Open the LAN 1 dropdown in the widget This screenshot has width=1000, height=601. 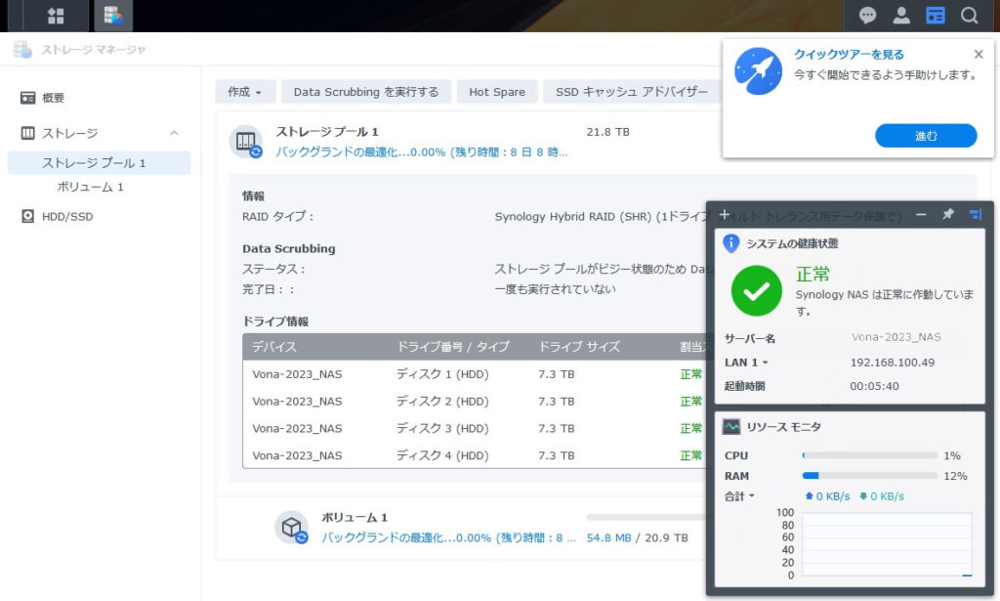[746, 363]
